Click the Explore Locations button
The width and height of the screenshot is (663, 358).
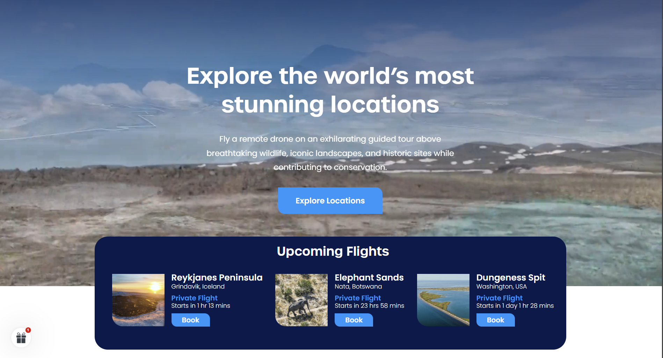(330, 201)
